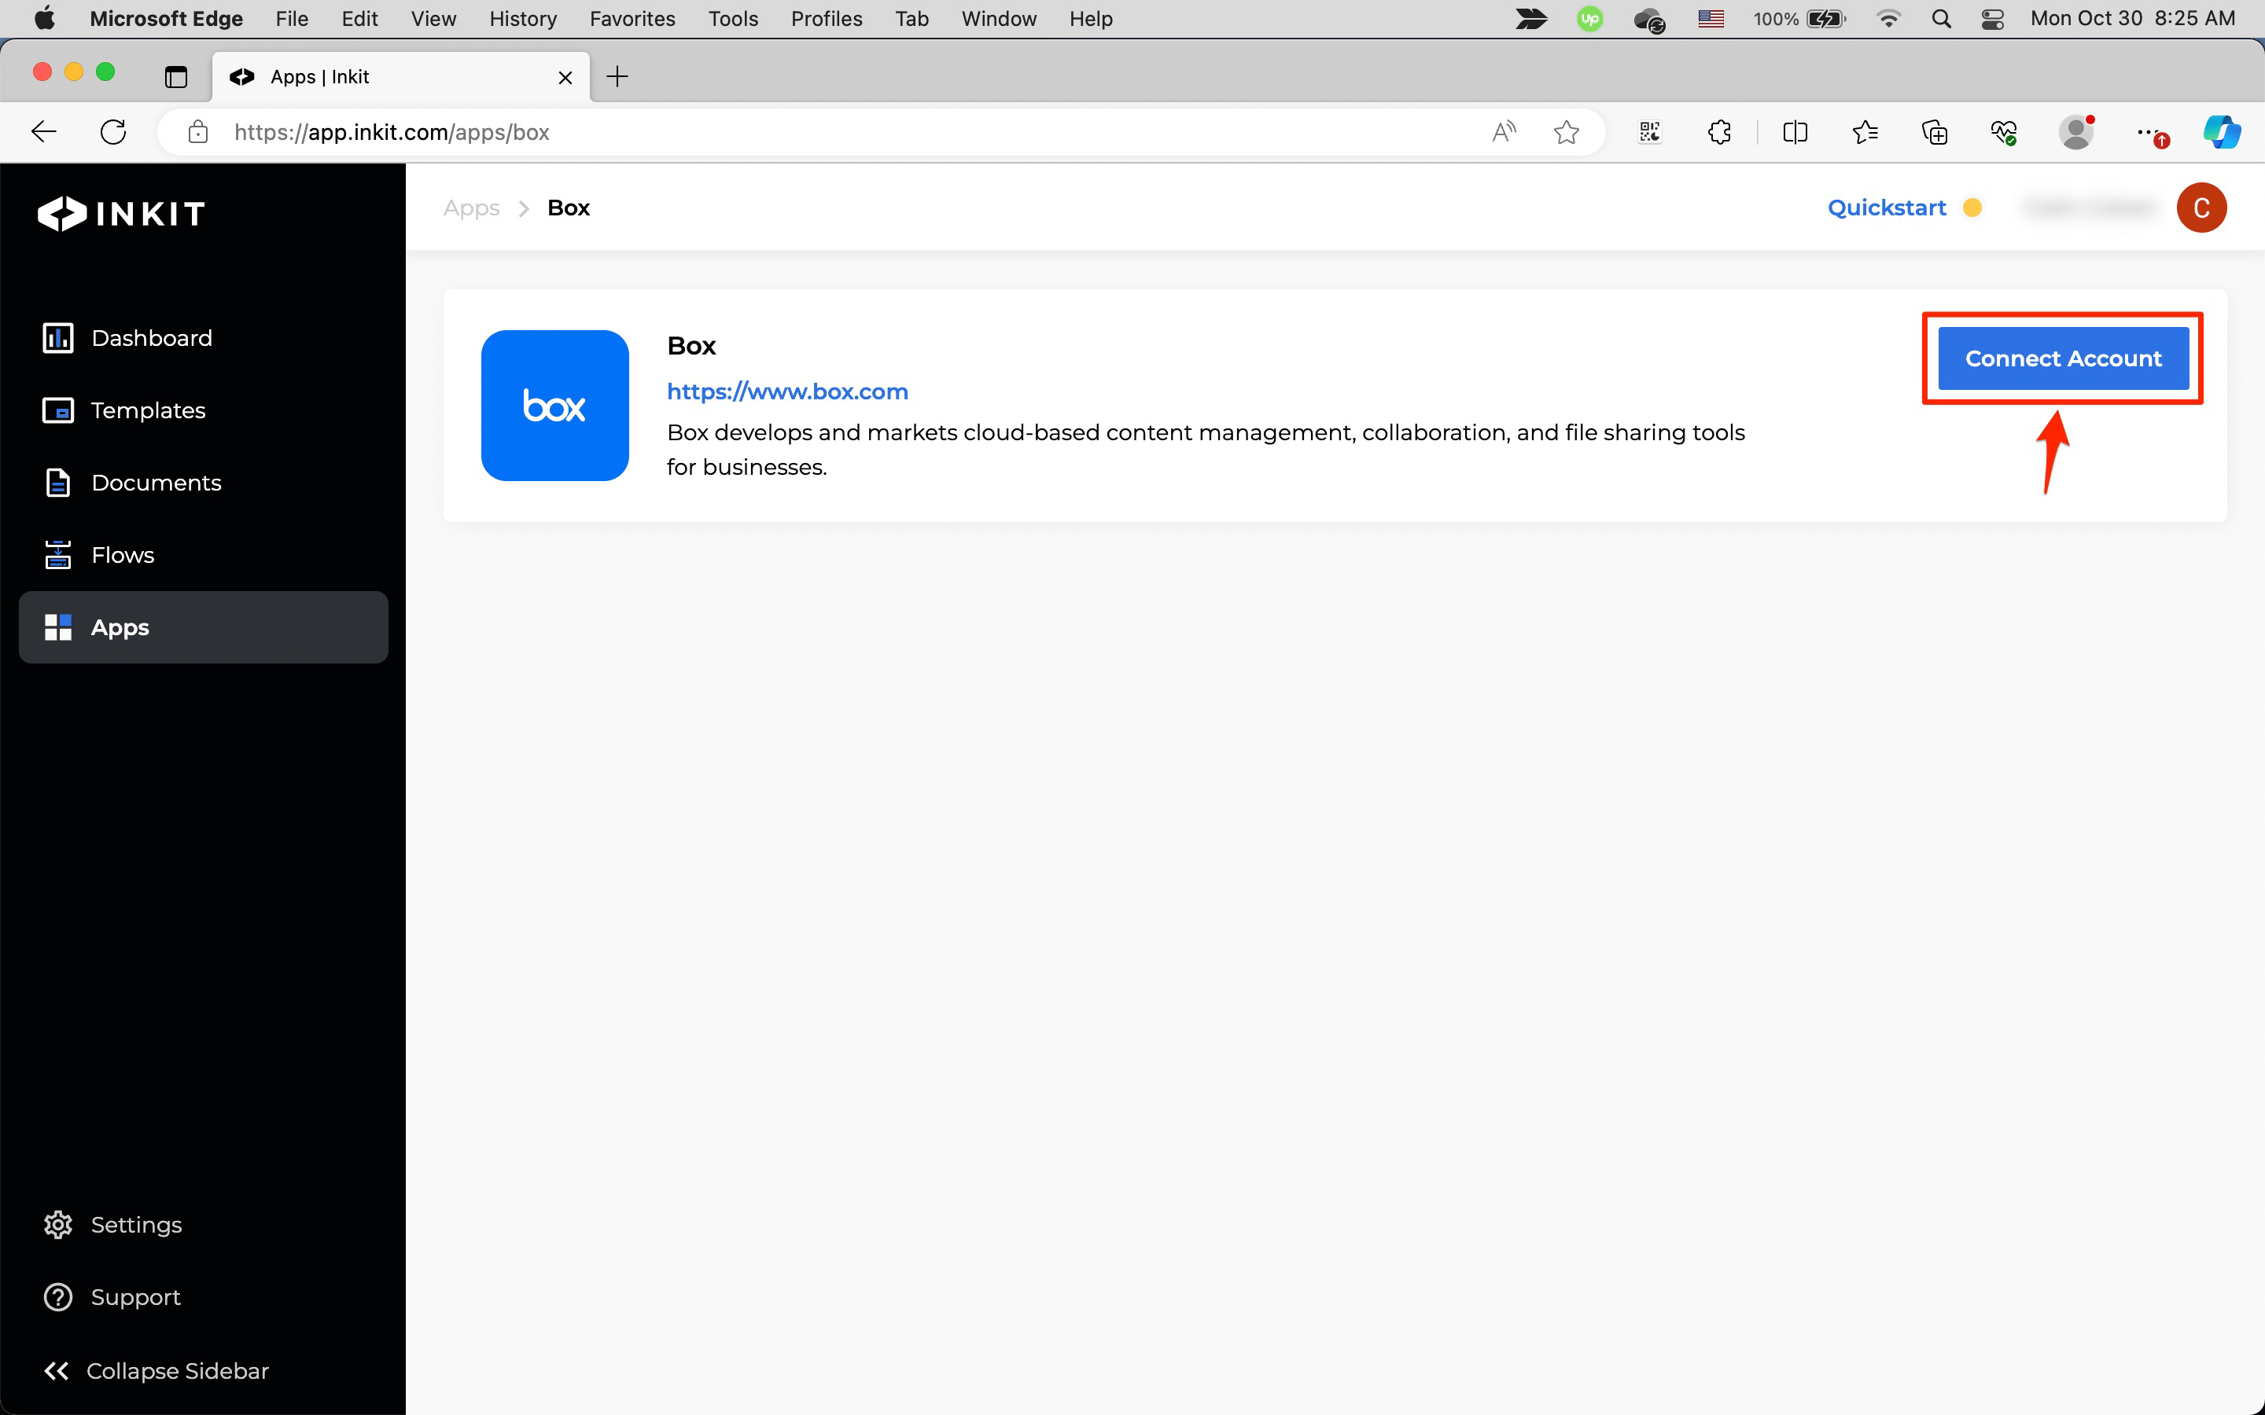2265x1415 pixels.
Task: Navigate to Flows in sidebar
Action: (122, 555)
